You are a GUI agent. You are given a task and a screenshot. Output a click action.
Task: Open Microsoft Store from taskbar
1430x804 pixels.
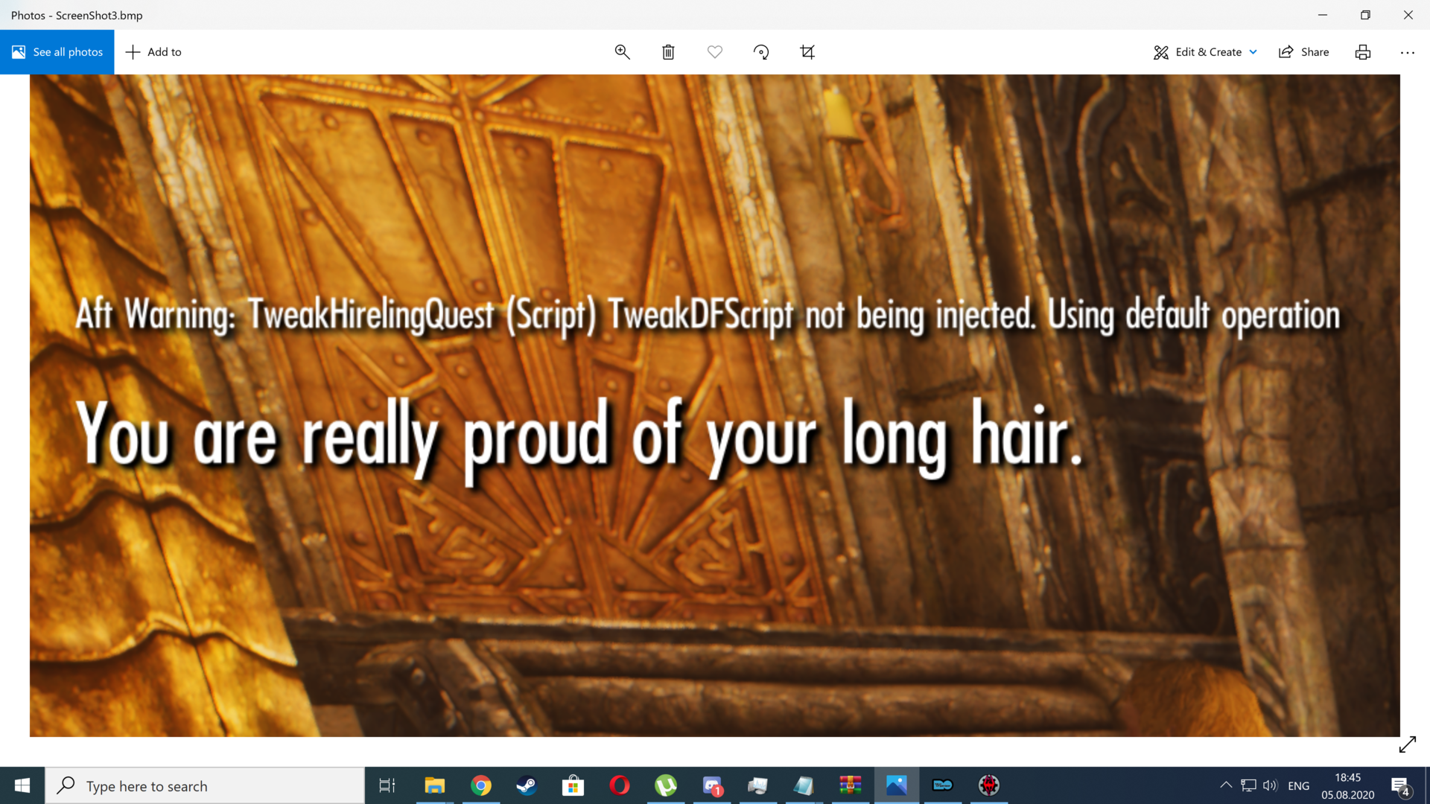573,785
